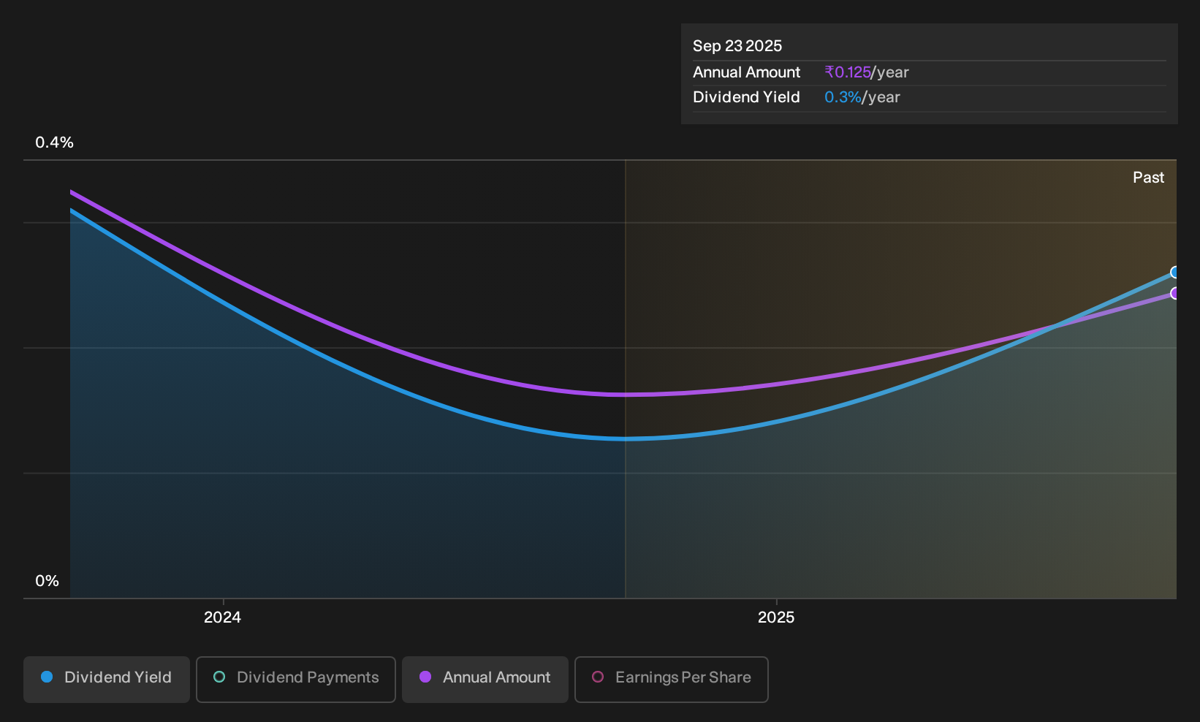Click the 0.3%/year dividend yield value

coord(862,97)
